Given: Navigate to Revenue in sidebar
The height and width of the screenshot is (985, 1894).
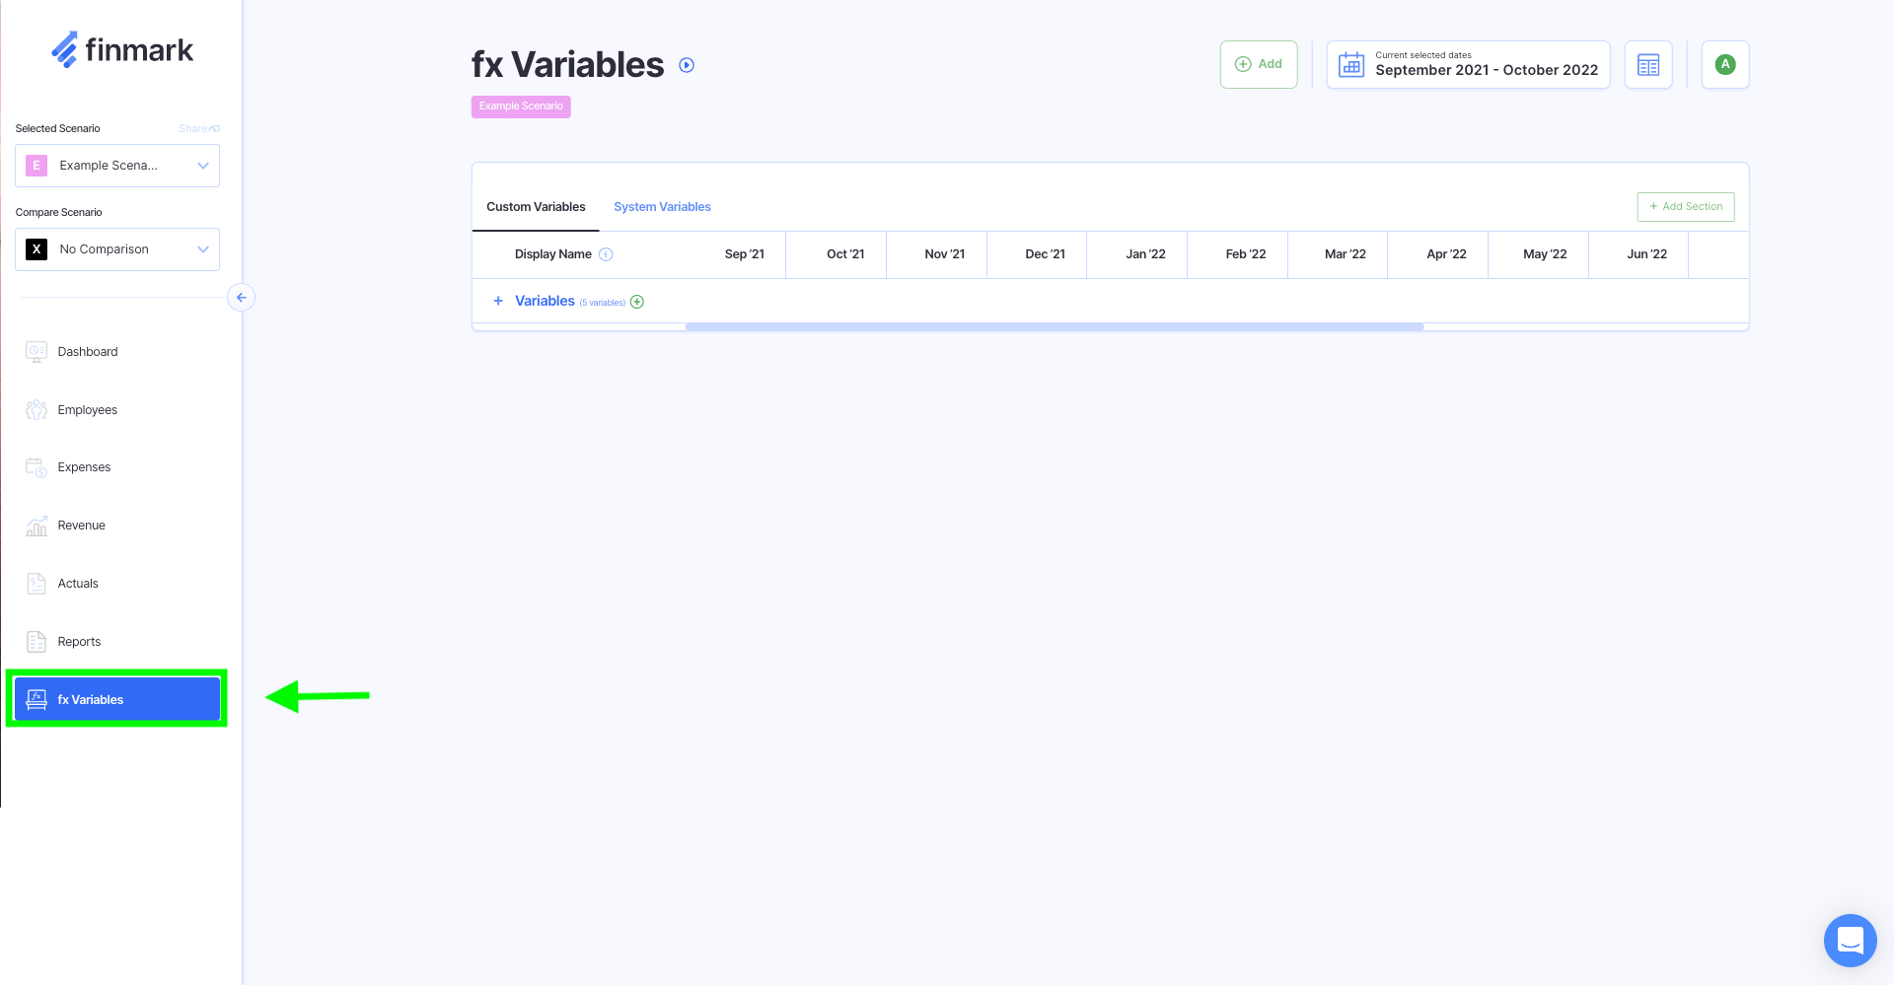Looking at the screenshot, I should tap(81, 526).
